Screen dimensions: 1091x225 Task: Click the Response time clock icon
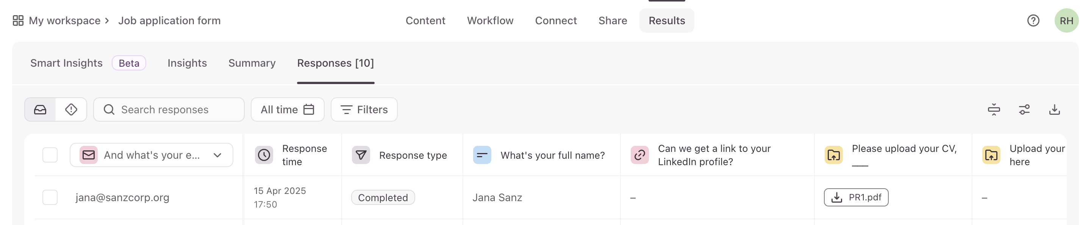click(264, 155)
